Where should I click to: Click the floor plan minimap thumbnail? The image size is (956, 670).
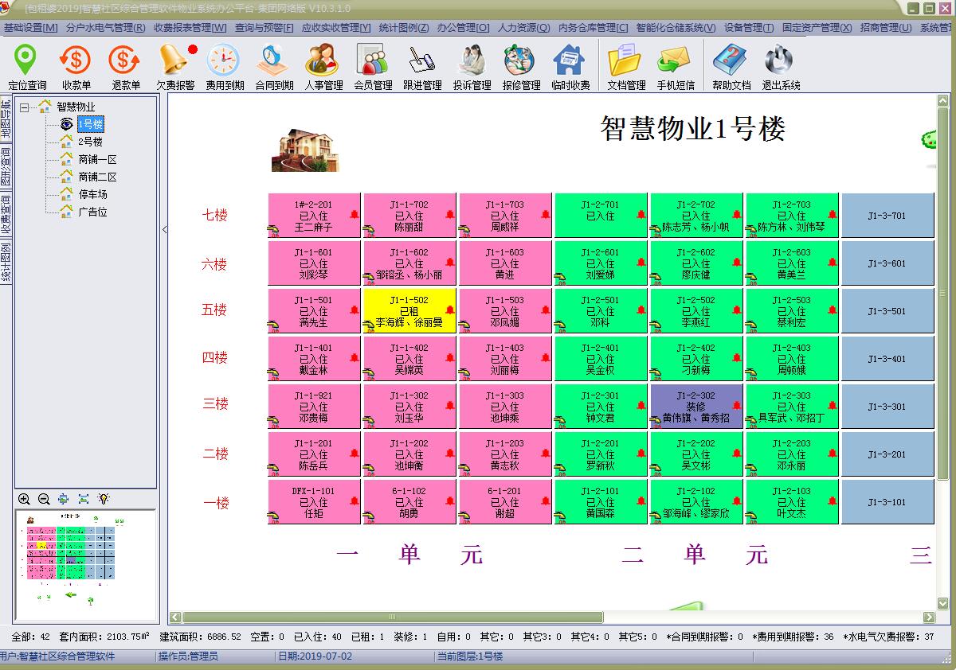(85, 565)
